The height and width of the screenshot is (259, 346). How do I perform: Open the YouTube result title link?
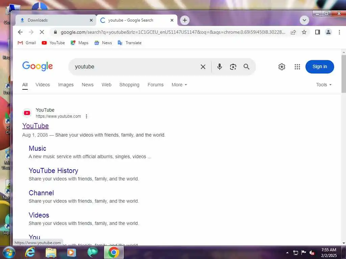point(35,126)
